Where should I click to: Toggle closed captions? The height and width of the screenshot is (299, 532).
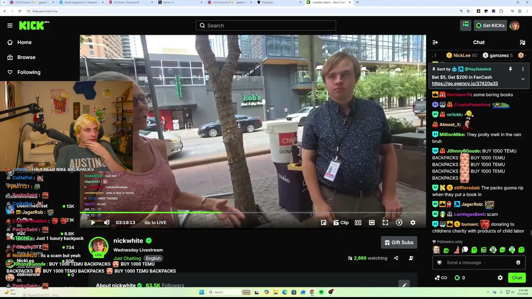[x=358, y=223]
